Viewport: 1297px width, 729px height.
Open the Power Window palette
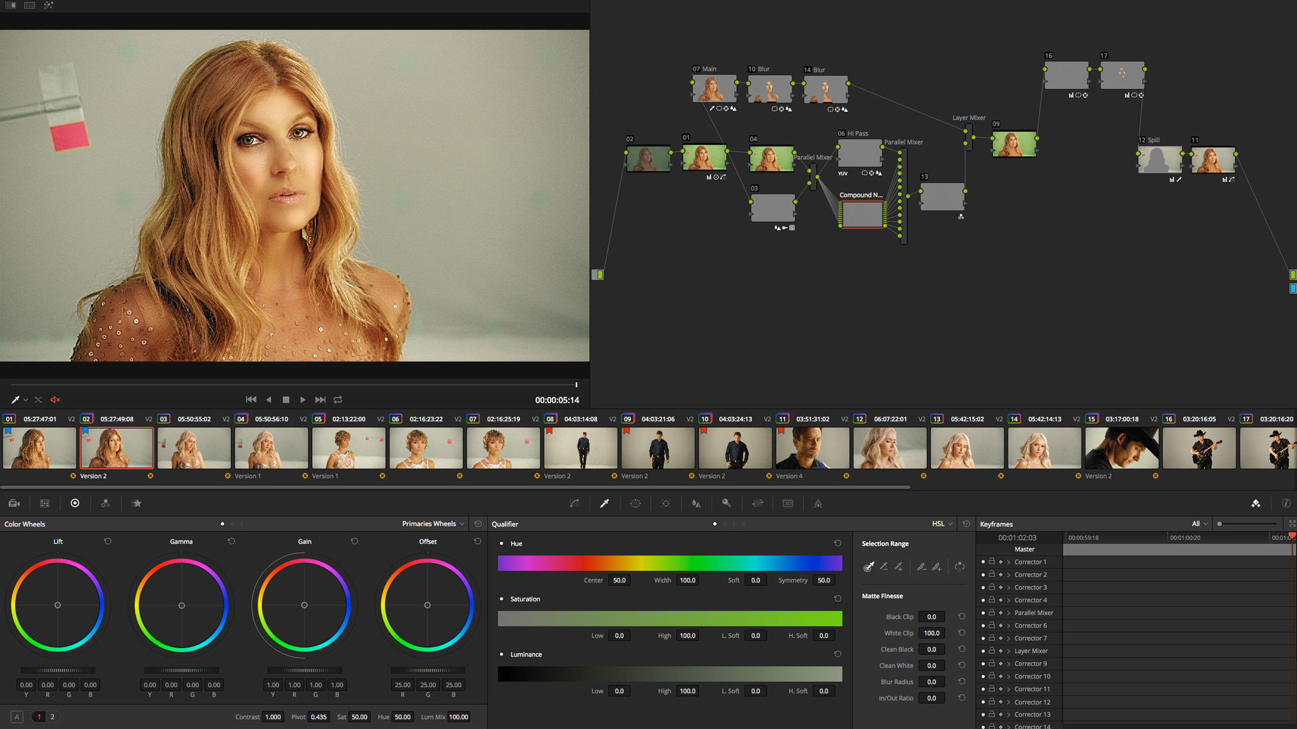click(636, 504)
